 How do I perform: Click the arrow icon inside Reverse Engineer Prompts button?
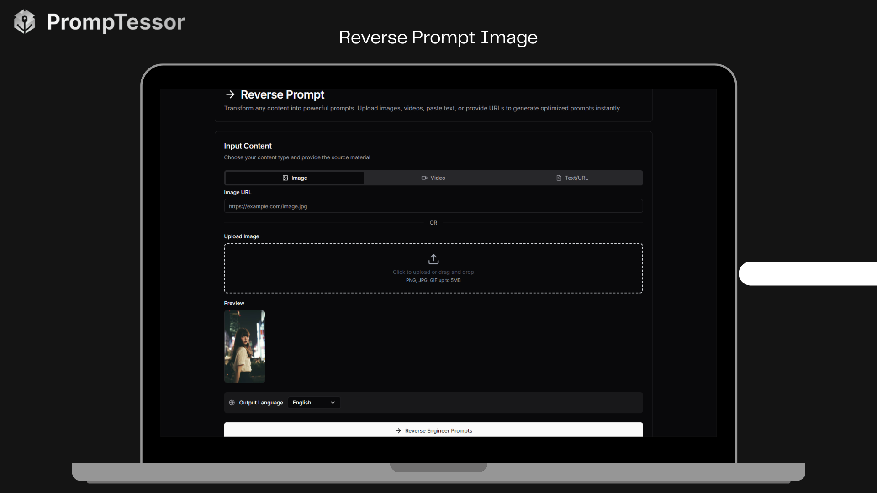(x=398, y=430)
